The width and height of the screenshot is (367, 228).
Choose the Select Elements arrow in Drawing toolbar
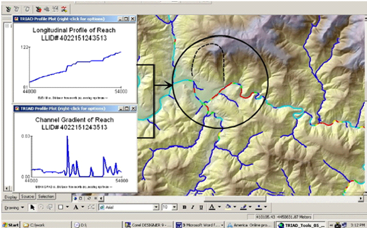(32, 207)
